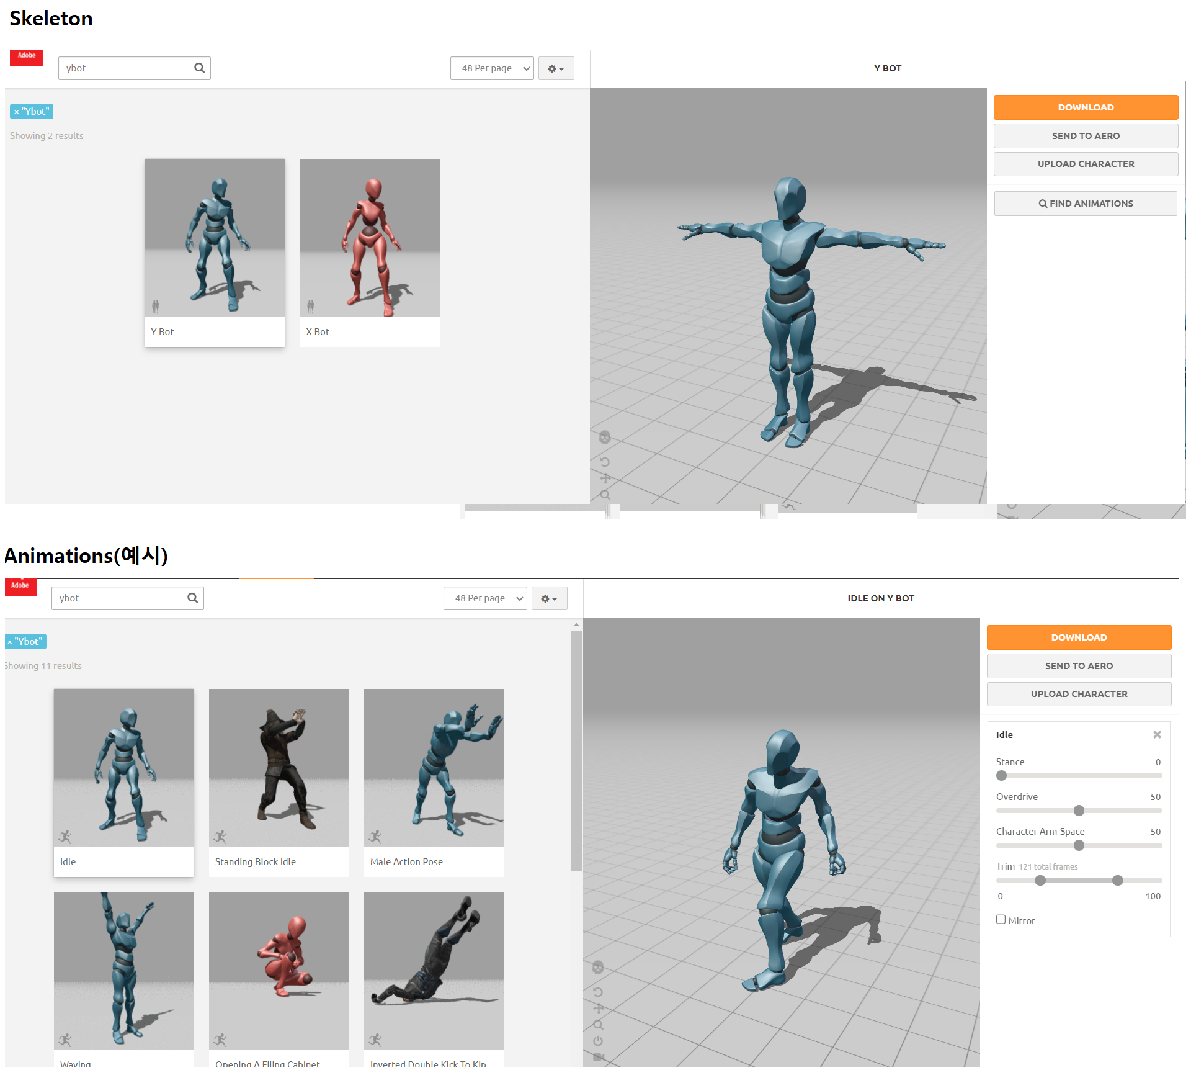
Task: Toggle skeleton skull icon in Idle viewer
Action: click(x=598, y=968)
